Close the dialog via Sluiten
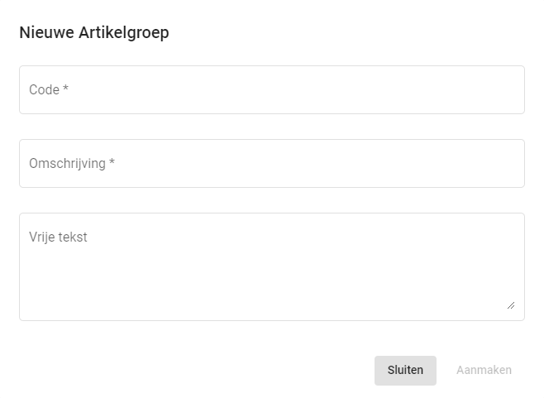Viewport: 544px width, 398px height. click(x=405, y=370)
